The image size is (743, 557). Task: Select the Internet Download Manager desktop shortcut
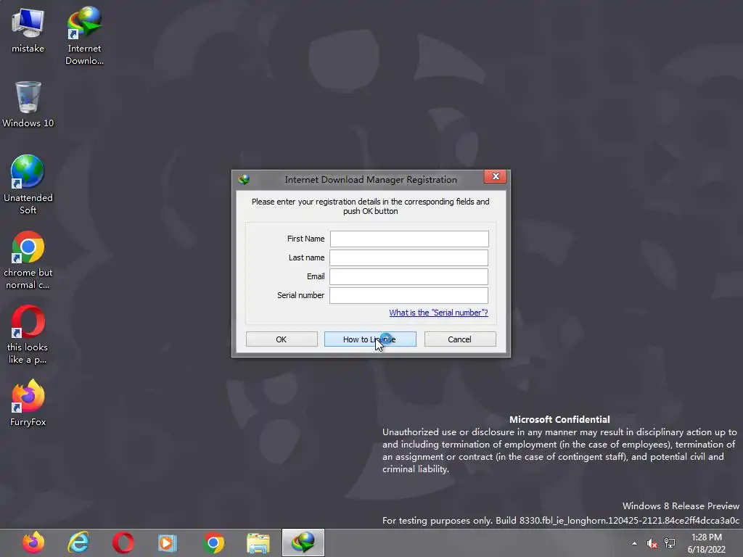click(x=84, y=36)
